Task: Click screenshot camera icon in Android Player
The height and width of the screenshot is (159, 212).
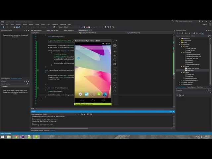Action: pos(115,64)
